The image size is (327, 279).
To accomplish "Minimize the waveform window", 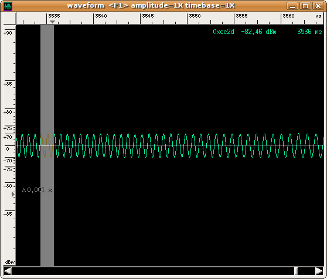I will pos(292,6).
